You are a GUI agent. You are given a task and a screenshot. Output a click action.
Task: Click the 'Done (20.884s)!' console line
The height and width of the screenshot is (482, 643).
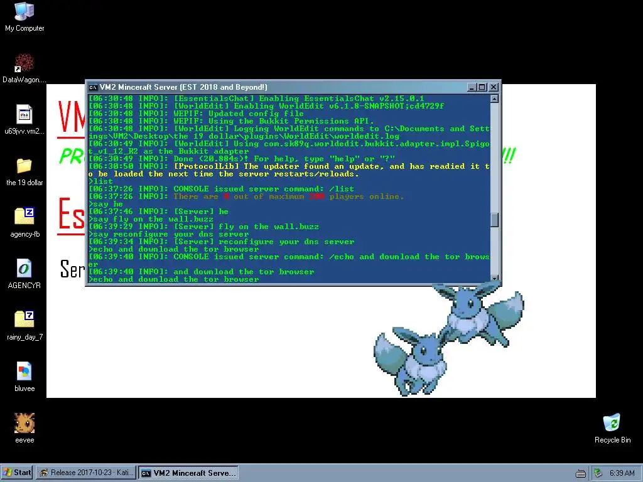coord(242,159)
